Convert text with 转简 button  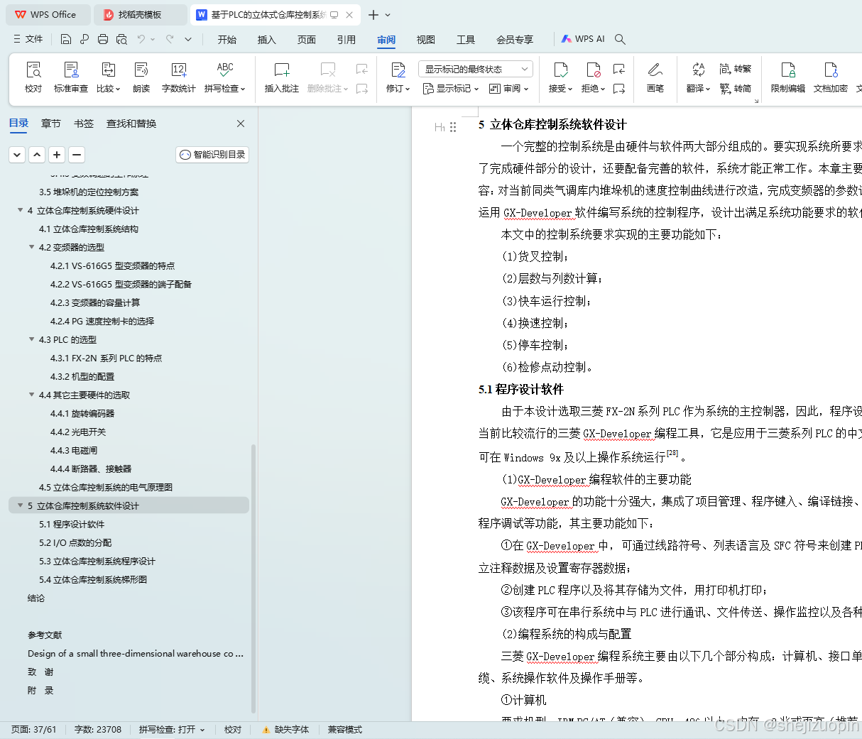point(736,89)
